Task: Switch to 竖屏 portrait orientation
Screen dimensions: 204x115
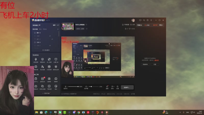Action: click(x=58, y=25)
